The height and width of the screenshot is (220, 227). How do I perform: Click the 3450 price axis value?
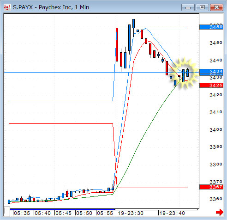coord(216,43)
